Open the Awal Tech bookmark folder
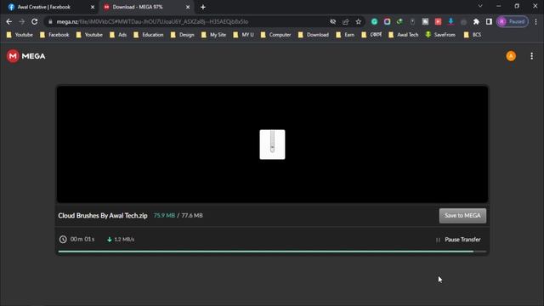Viewport: 544px width, 306px height. coord(404,35)
